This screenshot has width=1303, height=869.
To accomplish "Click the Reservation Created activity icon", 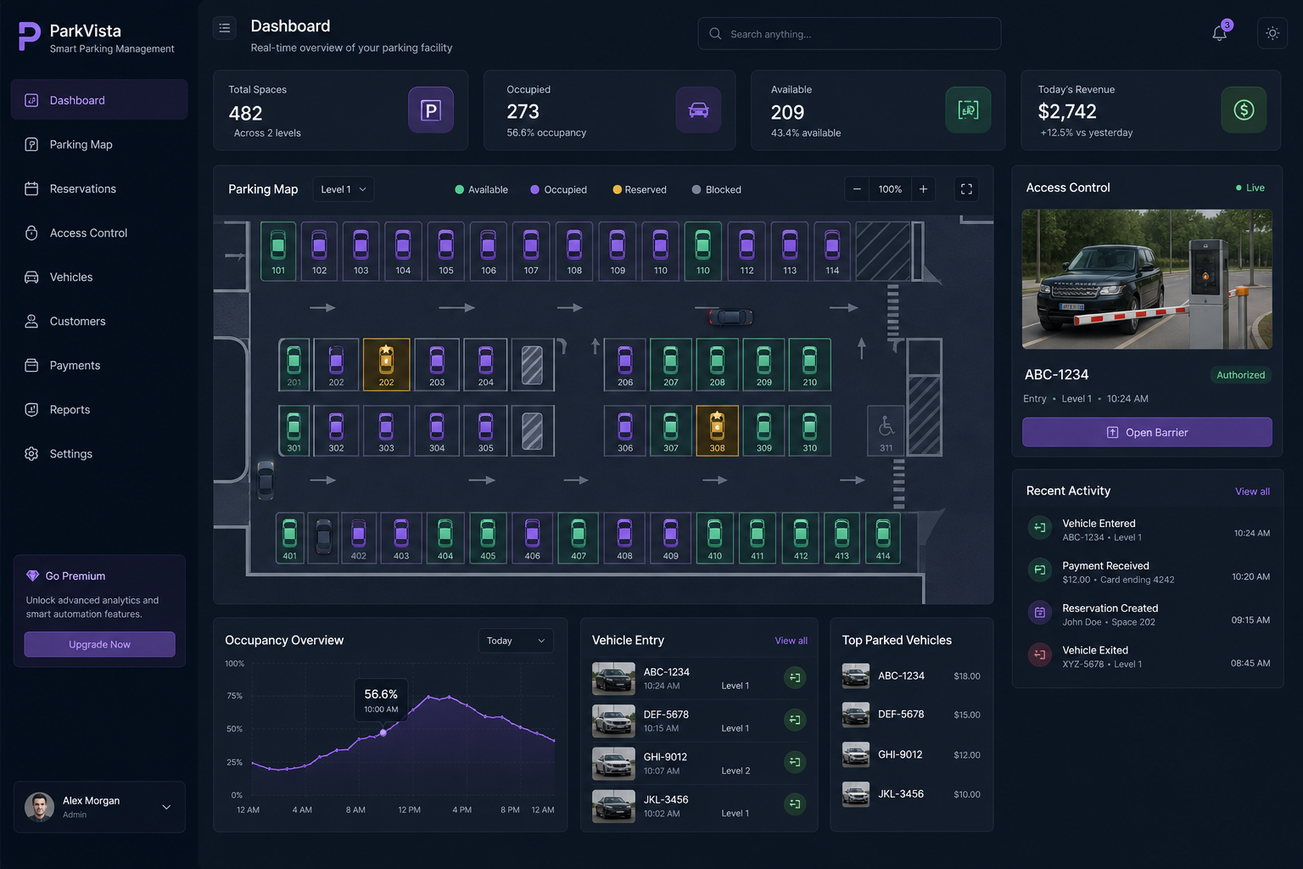I will 1040,613.
